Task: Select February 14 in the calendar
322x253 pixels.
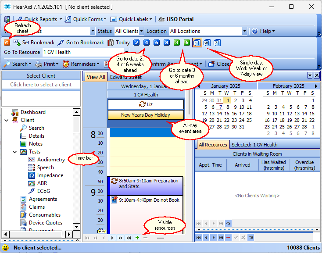Action: click(304, 114)
